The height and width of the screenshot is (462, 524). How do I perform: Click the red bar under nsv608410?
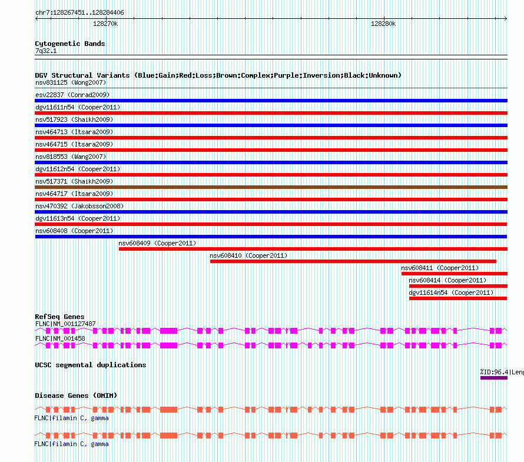(x=353, y=261)
